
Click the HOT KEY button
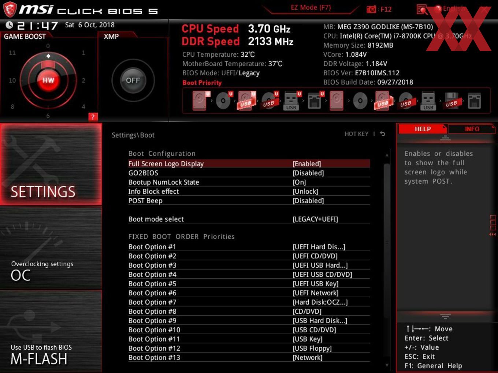tap(356, 134)
